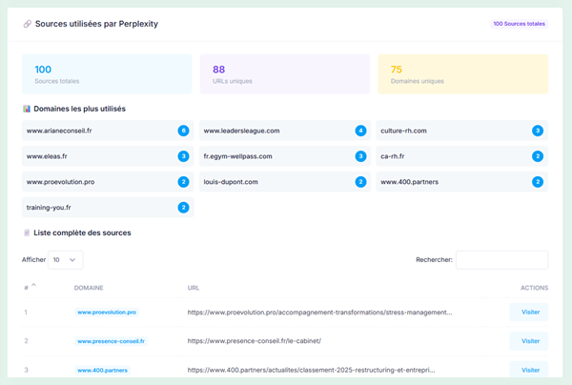The width and height of the screenshot is (572, 385).
Task: Click the count badge for www.eleas.fr
Action: (183, 156)
